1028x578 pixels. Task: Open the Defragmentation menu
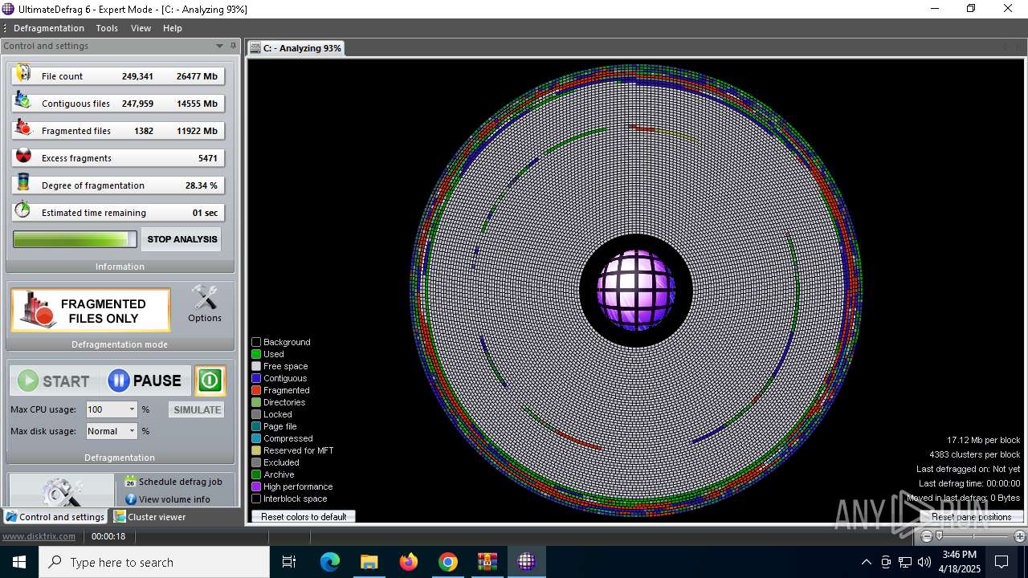point(49,28)
